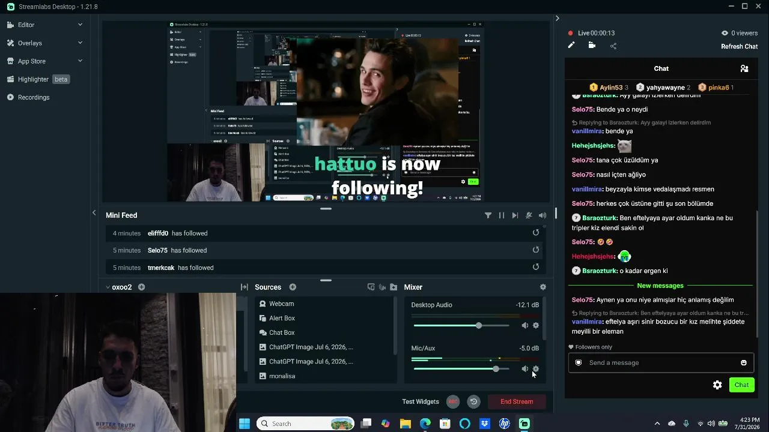Toggle the viewer count eye icon

[x=725, y=33]
